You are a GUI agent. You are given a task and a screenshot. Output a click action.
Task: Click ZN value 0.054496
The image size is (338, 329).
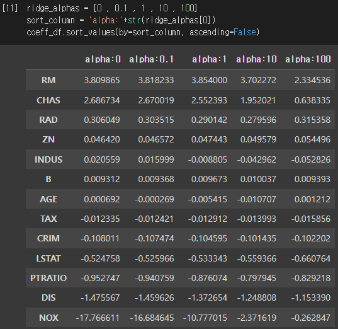[x=312, y=139]
